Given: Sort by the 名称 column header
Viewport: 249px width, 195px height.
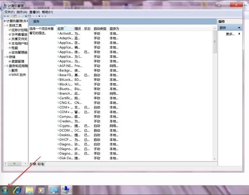Looking at the screenshot, I should pos(65,29).
